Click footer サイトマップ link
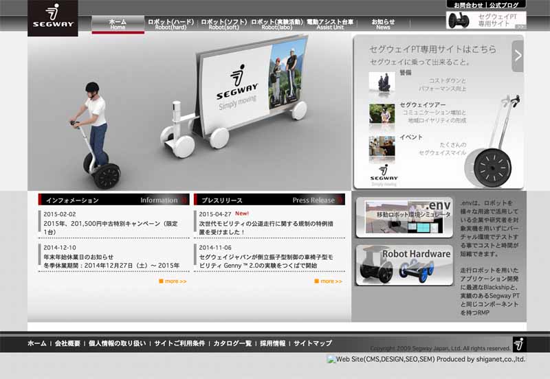 (x=313, y=343)
